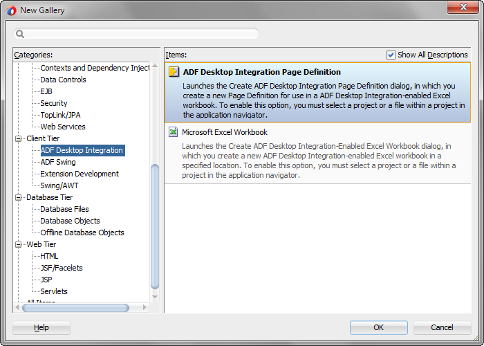
Task: Choose the ADF Desktop Integration Page Definition item
Action: coord(317,93)
